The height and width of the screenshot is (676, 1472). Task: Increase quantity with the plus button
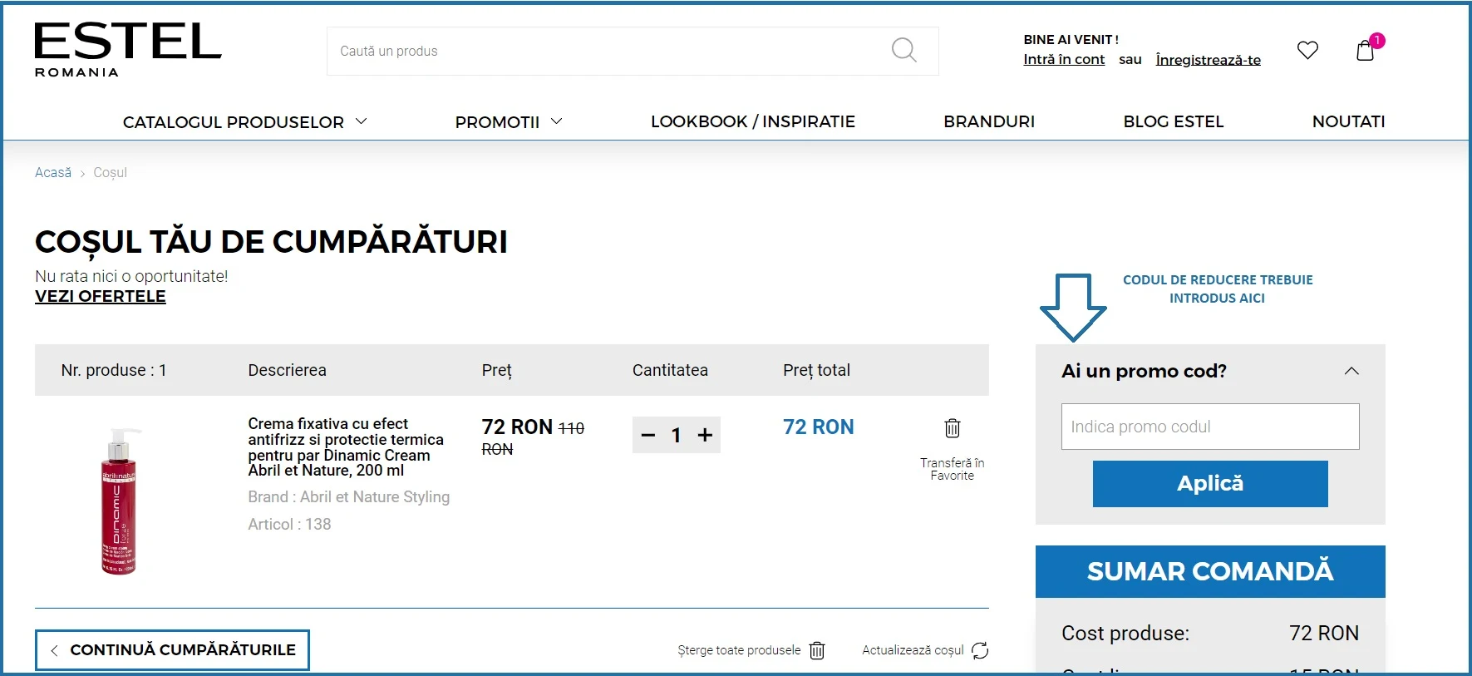click(705, 435)
